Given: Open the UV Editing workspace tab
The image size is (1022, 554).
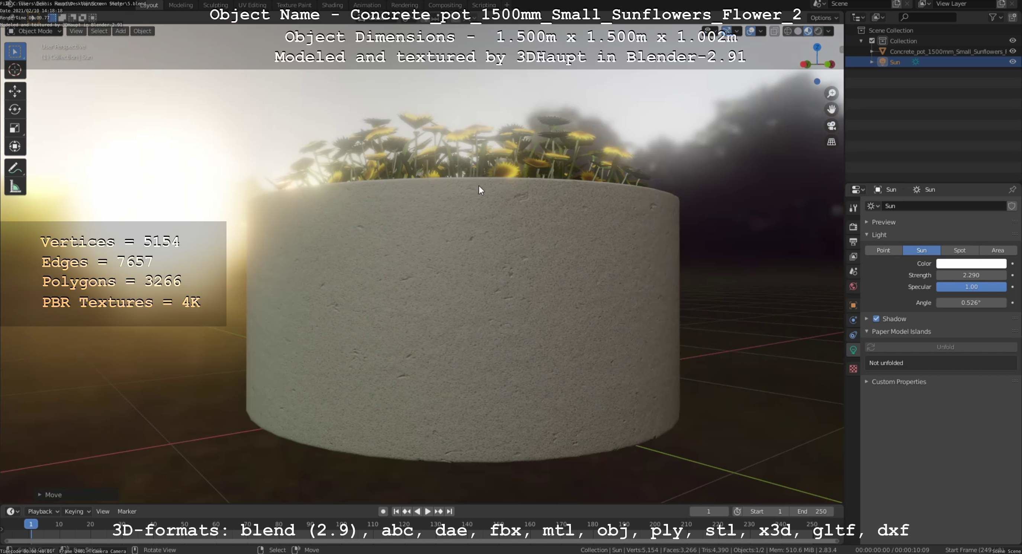Looking at the screenshot, I should pos(252,5).
